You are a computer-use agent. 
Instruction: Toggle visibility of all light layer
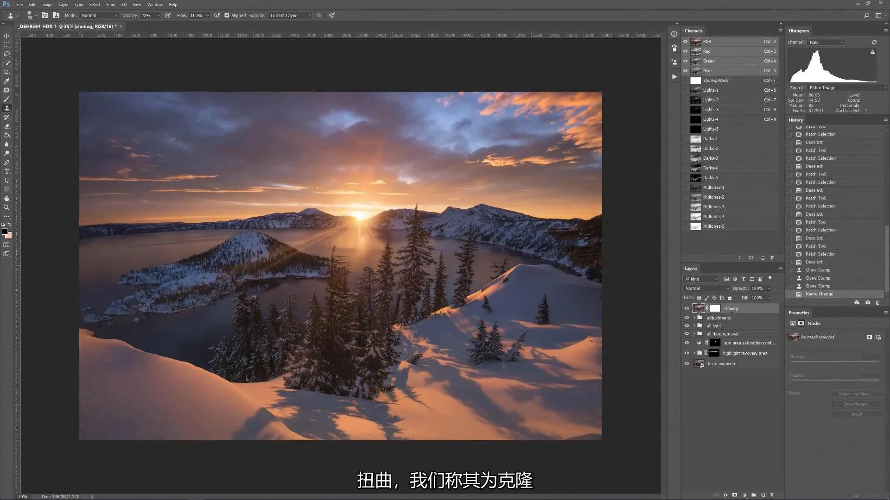pos(687,325)
